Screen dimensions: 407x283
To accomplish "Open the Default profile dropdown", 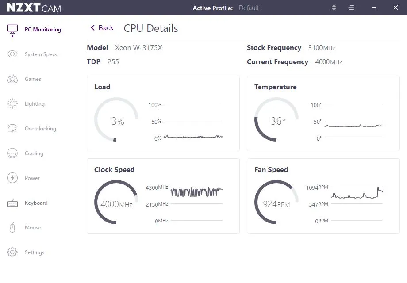I will coord(249,8).
